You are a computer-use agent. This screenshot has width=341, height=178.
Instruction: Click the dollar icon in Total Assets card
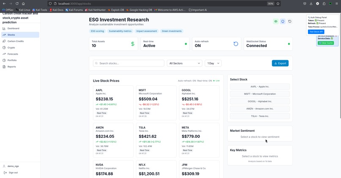point(133,44)
